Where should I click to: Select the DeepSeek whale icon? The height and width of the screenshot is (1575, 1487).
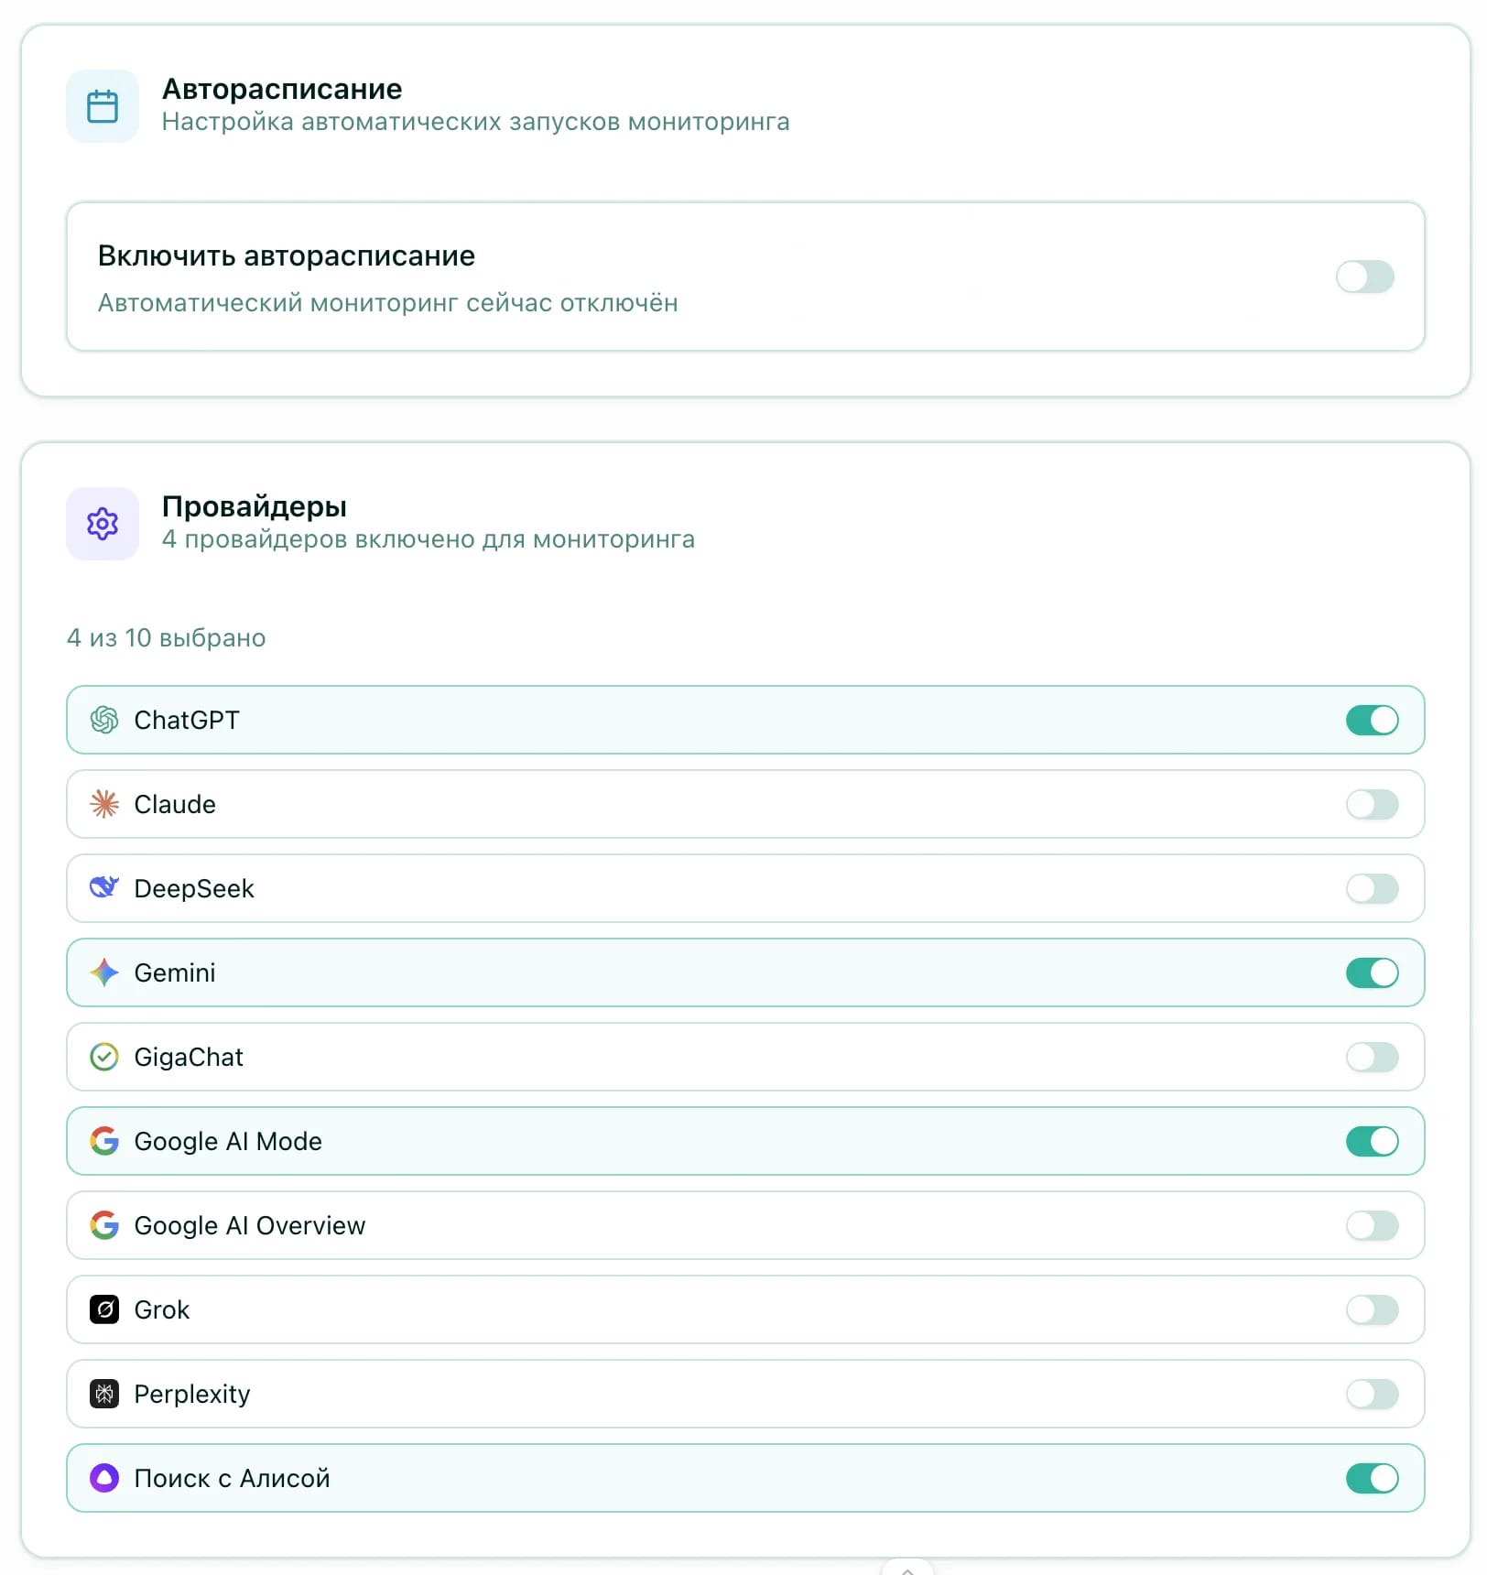(x=104, y=889)
